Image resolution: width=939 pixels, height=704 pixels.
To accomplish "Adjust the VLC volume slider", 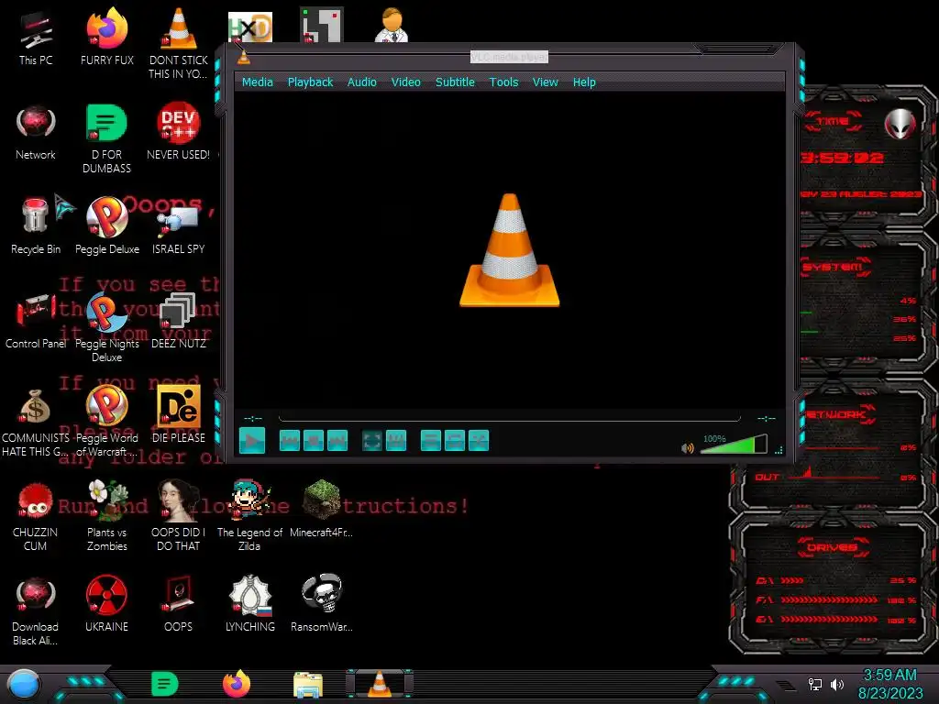I will point(734,445).
